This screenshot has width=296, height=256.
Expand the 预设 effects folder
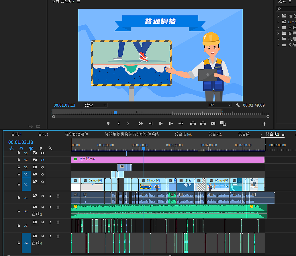click(x=278, y=16)
